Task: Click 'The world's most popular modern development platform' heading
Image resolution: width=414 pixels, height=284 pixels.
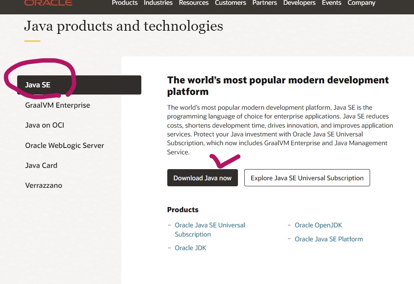Action: tap(278, 86)
